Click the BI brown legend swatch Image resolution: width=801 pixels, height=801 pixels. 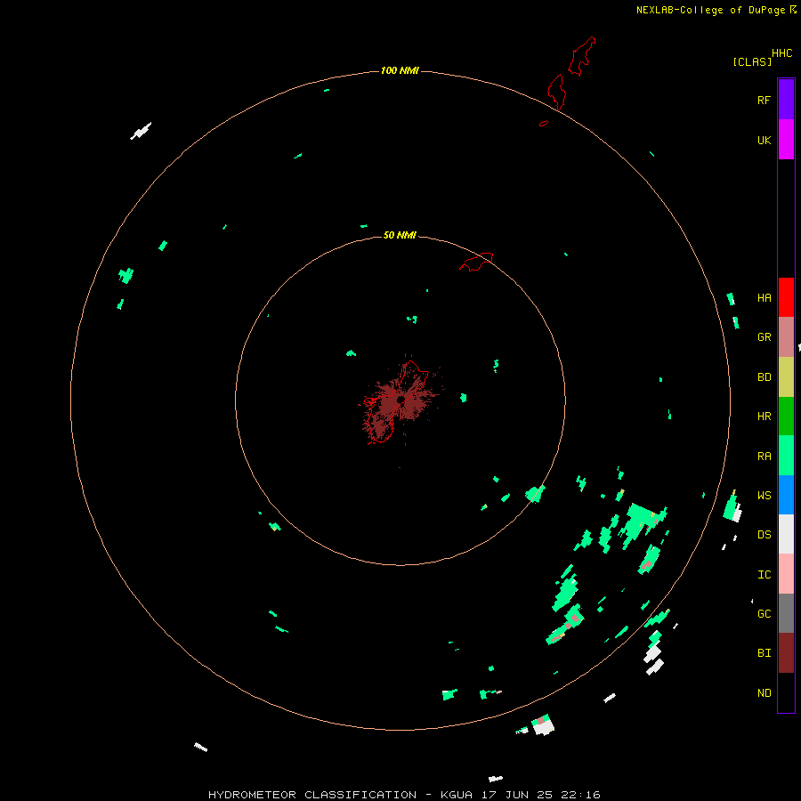(786, 653)
